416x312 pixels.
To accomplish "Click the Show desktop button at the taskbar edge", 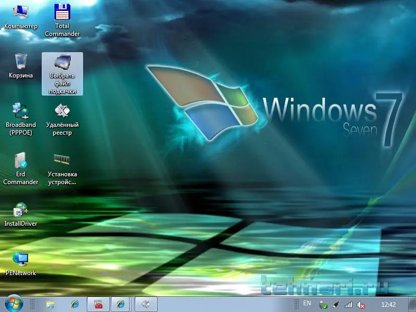I will tap(412, 304).
